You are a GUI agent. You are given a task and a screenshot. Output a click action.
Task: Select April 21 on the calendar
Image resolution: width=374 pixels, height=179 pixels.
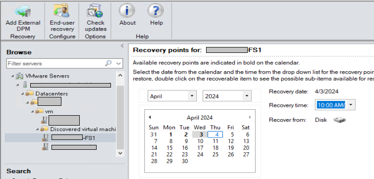coord(154,154)
